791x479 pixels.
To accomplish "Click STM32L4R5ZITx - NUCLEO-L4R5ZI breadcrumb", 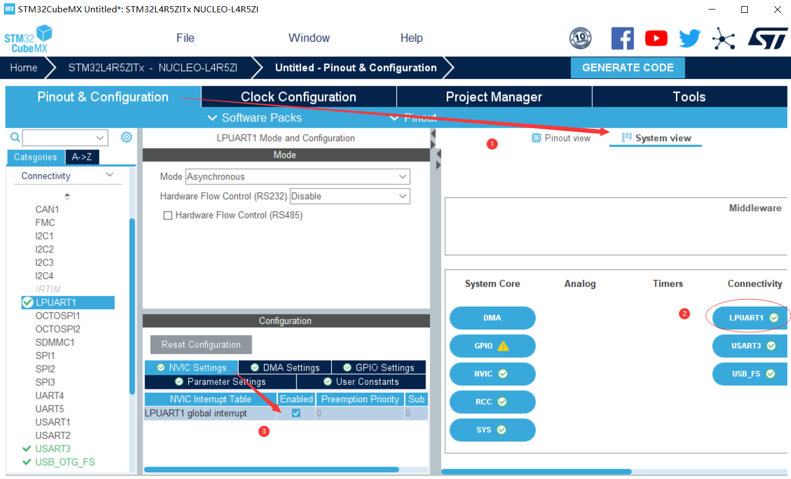I will coord(152,68).
